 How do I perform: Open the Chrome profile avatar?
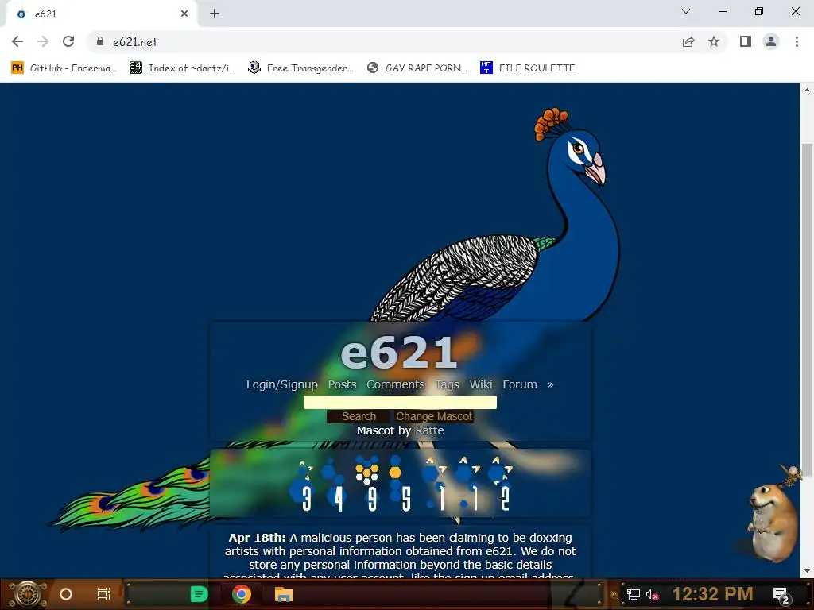(x=771, y=41)
